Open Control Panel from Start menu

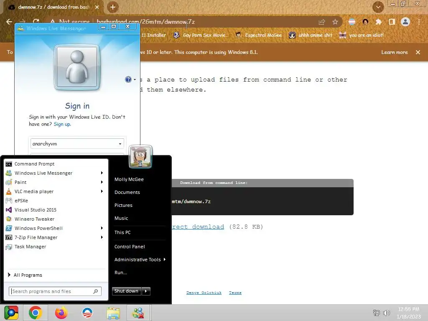[130, 247]
